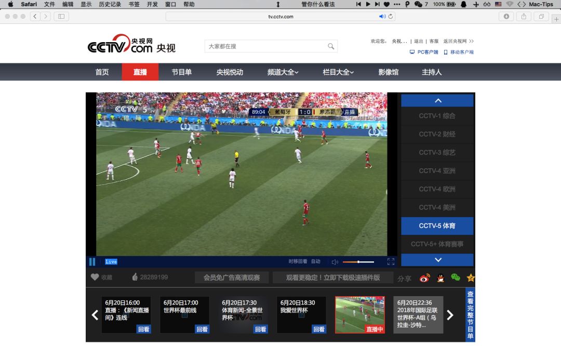The height and width of the screenshot is (346, 561).
Task: Share to Weibo
Action: point(424,278)
